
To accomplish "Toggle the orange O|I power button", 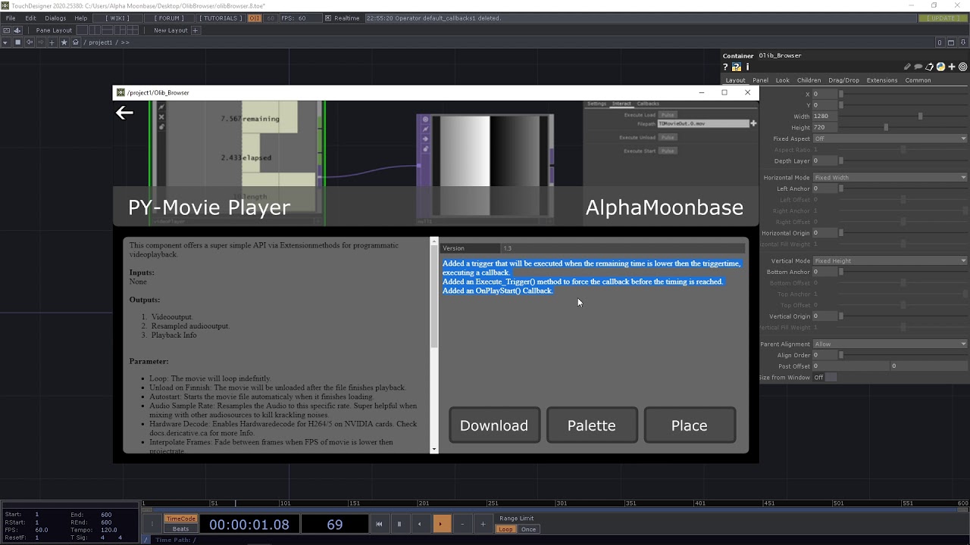I will pos(255,18).
